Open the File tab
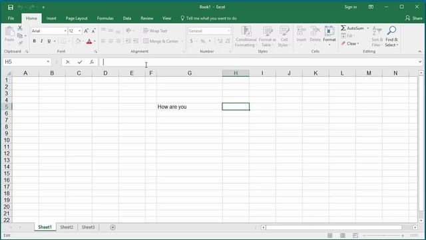The width and height of the screenshot is (426, 240). click(x=11, y=18)
